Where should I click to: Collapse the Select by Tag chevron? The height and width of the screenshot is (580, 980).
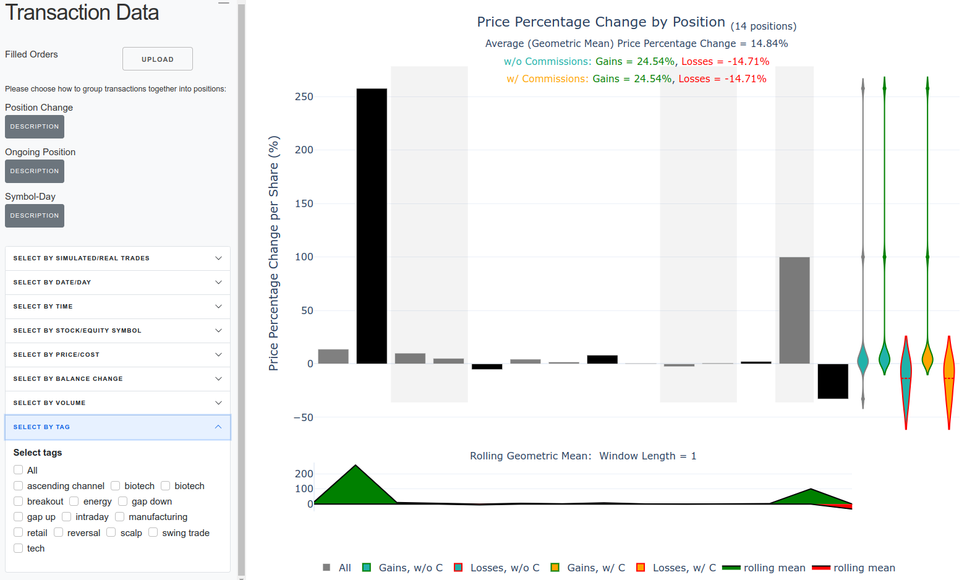[218, 427]
